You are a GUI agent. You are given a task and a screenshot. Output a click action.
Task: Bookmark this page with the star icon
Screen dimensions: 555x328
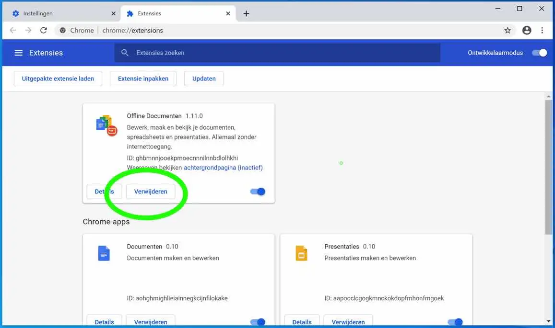tap(508, 30)
